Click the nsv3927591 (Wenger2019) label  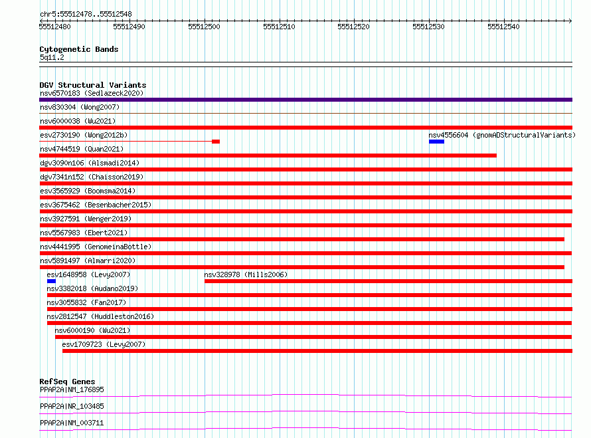[86, 219]
